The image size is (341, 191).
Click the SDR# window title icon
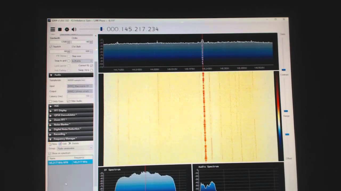coord(49,21)
